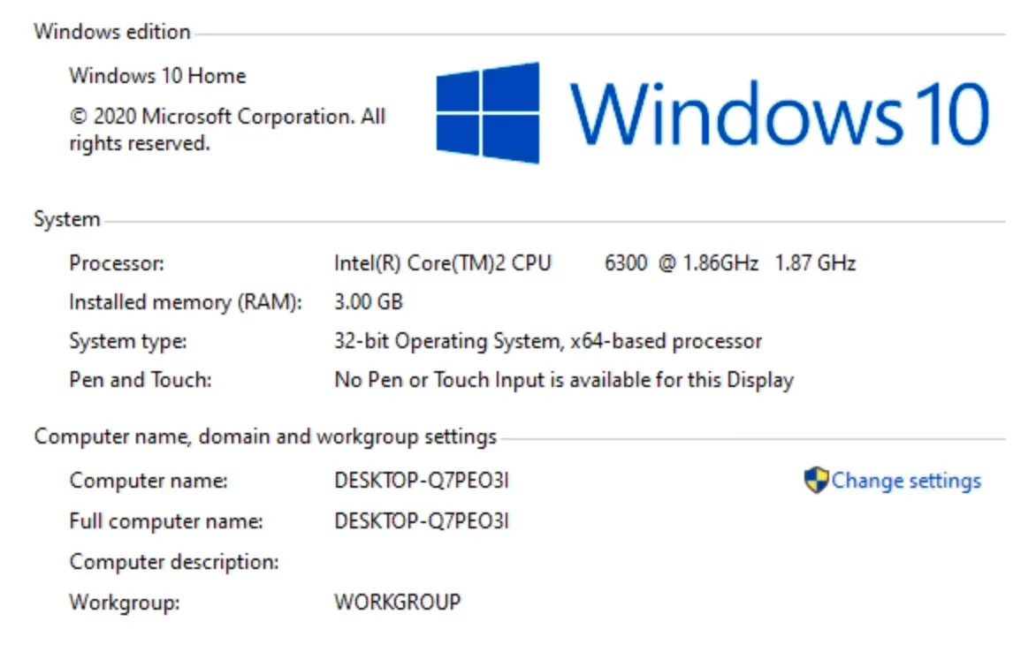
Task: Click the Full computer name: label
Action: click(166, 521)
